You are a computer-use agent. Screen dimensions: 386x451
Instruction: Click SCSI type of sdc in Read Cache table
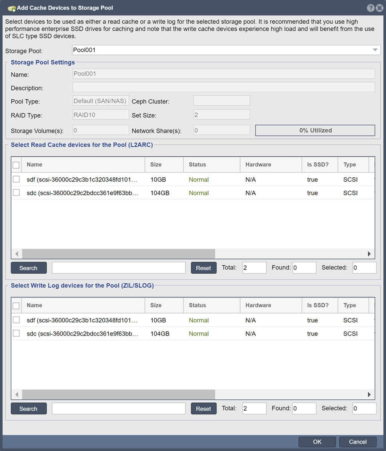[x=351, y=193]
